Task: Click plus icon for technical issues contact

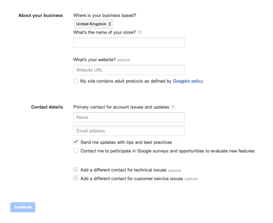Action: [75, 170]
